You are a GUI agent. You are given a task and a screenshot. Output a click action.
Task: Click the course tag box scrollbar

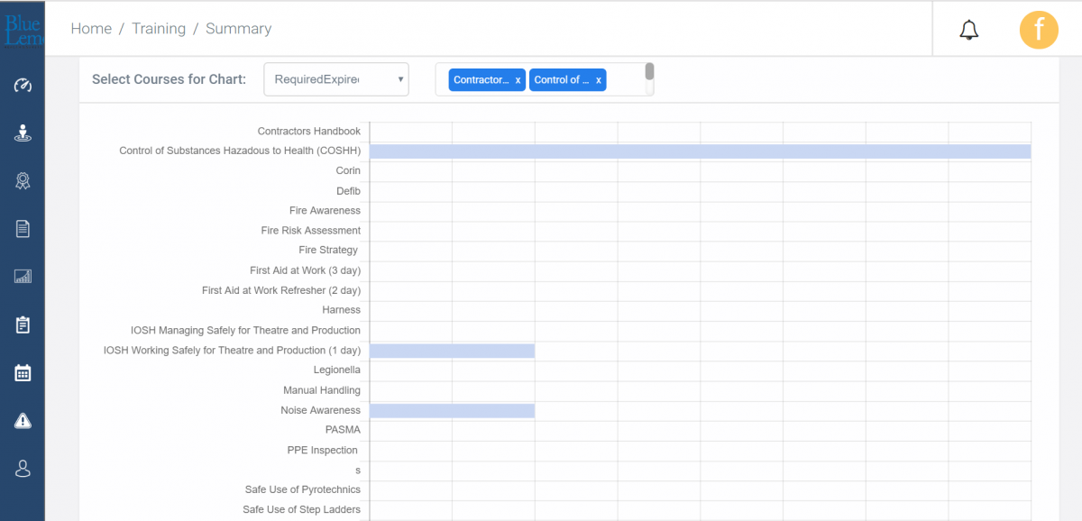click(649, 72)
